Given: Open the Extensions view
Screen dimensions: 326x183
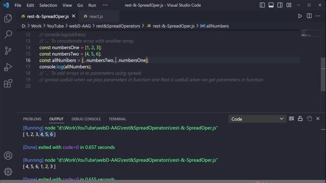Looking at the screenshot, I should 8,83.
